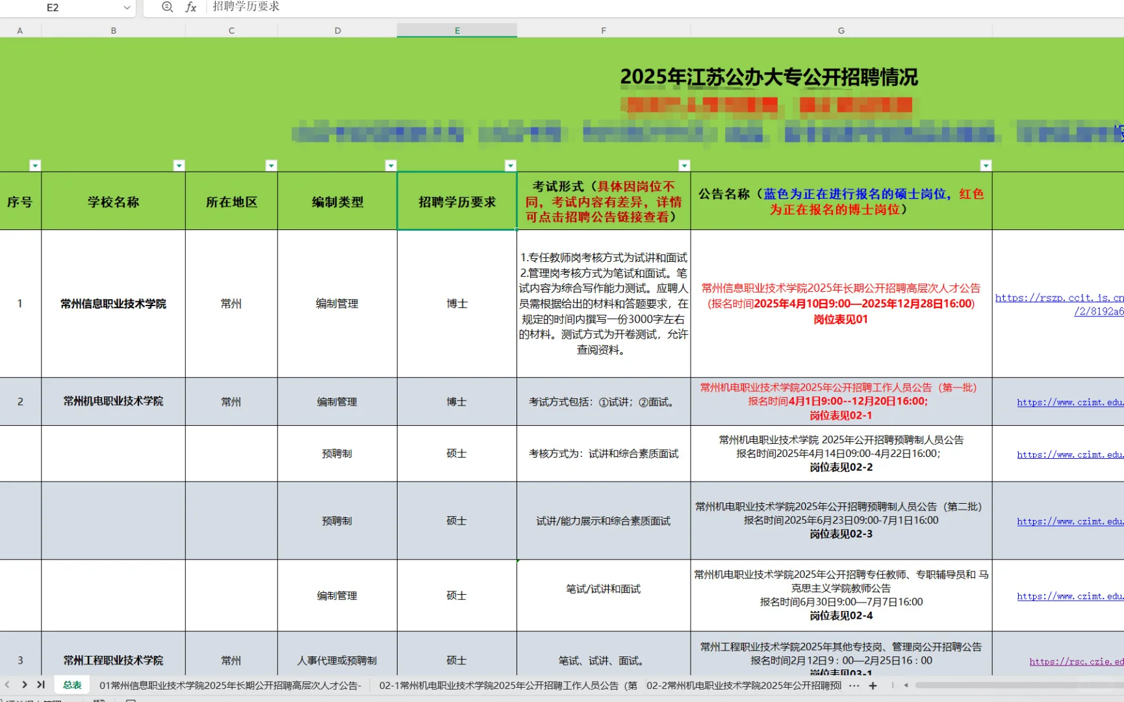The height and width of the screenshot is (702, 1124).
Task: Select 博士 cell in 常州机电职业技术学院 row
Action: (457, 402)
